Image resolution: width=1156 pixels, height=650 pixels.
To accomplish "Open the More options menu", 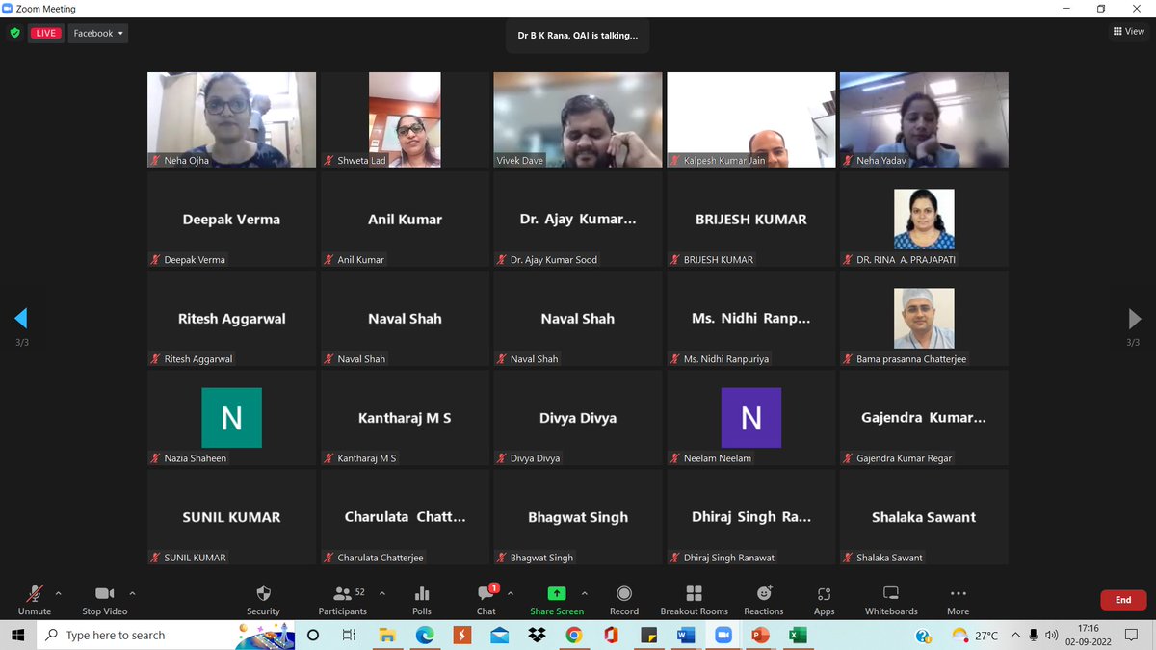I will [958, 599].
